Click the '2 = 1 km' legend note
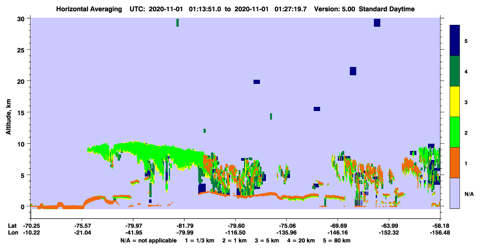 pyautogui.click(x=234, y=241)
